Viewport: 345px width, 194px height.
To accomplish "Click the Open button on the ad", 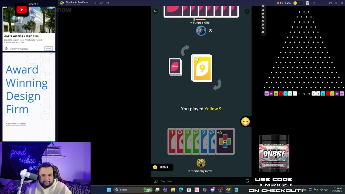I will (x=49, y=48).
